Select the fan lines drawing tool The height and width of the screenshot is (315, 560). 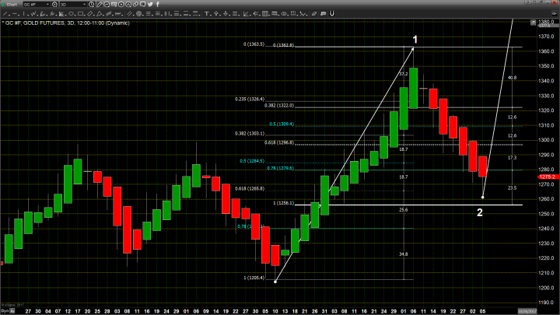click(61, 13)
